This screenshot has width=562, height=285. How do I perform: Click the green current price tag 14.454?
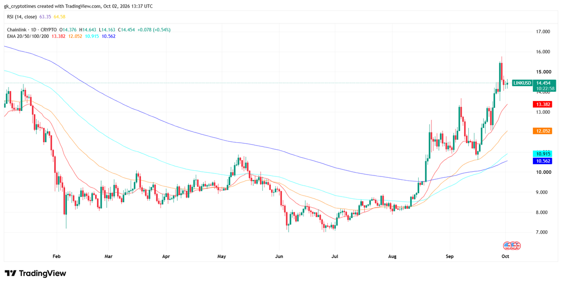(x=543, y=83)
